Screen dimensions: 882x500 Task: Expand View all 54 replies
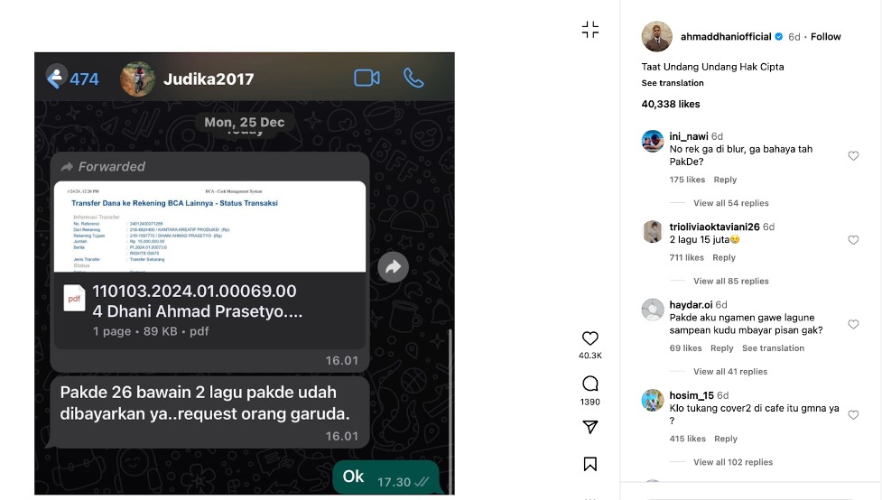tap(730, 203)
